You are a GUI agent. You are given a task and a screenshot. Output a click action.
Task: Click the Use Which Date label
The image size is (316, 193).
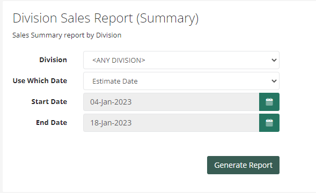(x=40, y=80)
